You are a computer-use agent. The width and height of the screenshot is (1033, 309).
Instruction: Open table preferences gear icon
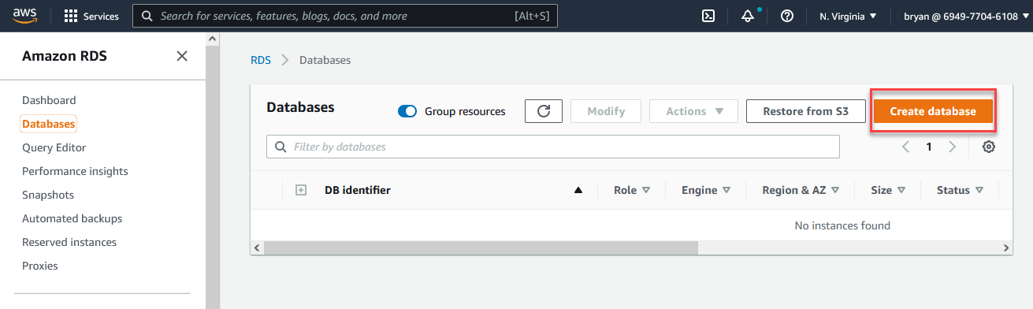click(x=989, y=147)
